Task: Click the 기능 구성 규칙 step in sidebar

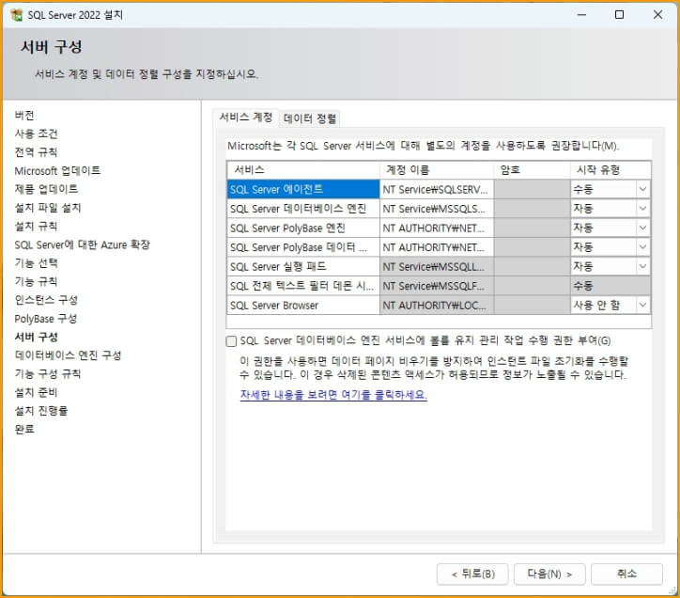Action: pyautogui.click(x=48, y=374)
